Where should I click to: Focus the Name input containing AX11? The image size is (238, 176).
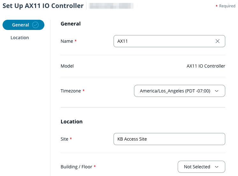point(163,41)
